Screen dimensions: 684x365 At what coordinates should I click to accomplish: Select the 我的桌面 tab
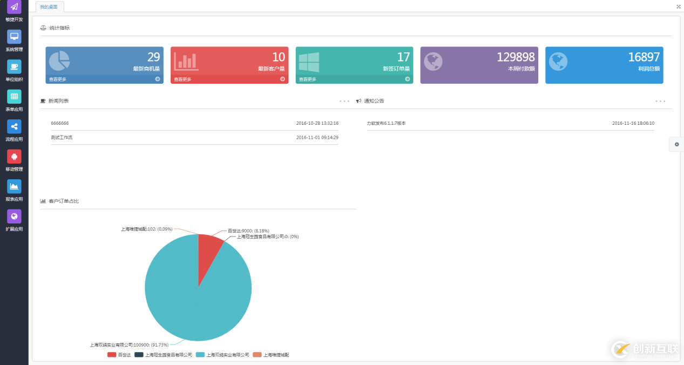(x=50, y=7)
